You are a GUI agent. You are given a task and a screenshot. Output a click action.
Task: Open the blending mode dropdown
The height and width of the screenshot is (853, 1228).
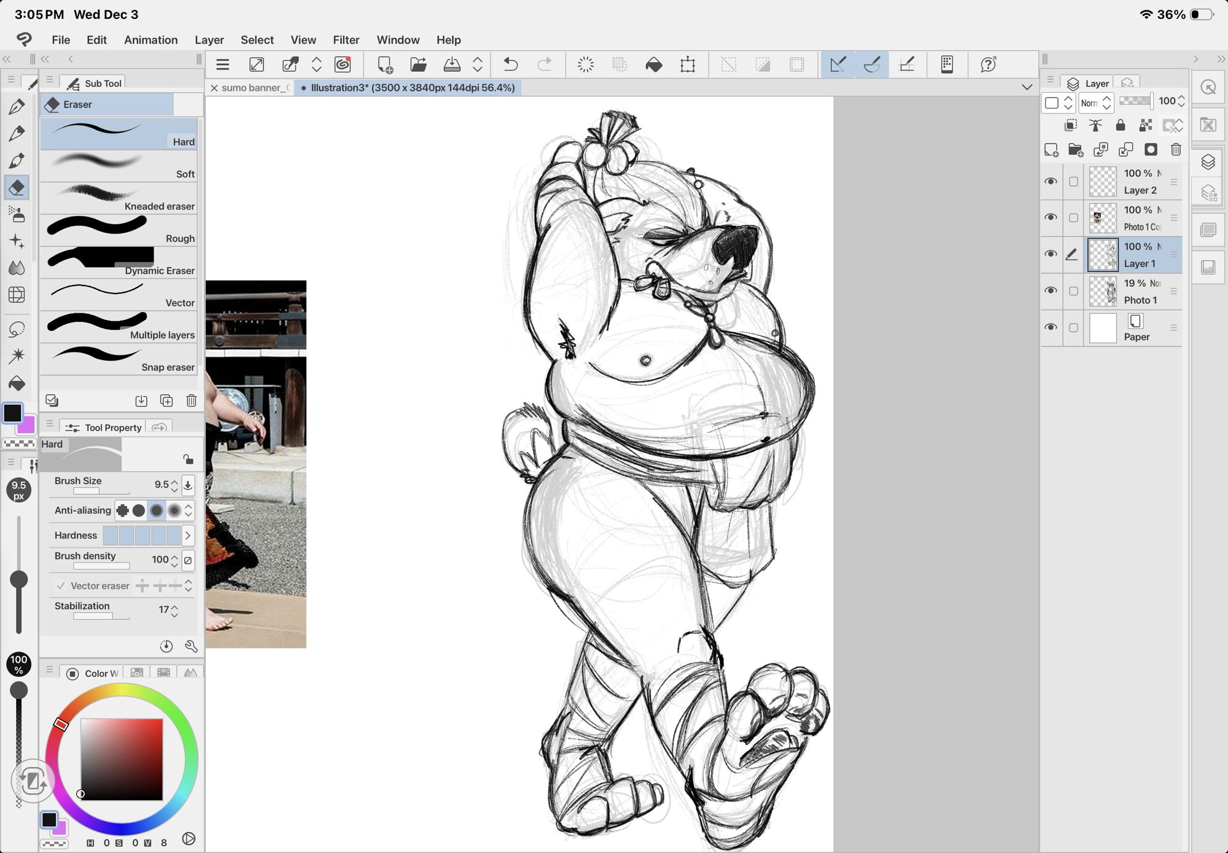pyautogui.click(x=1096, y=103)
